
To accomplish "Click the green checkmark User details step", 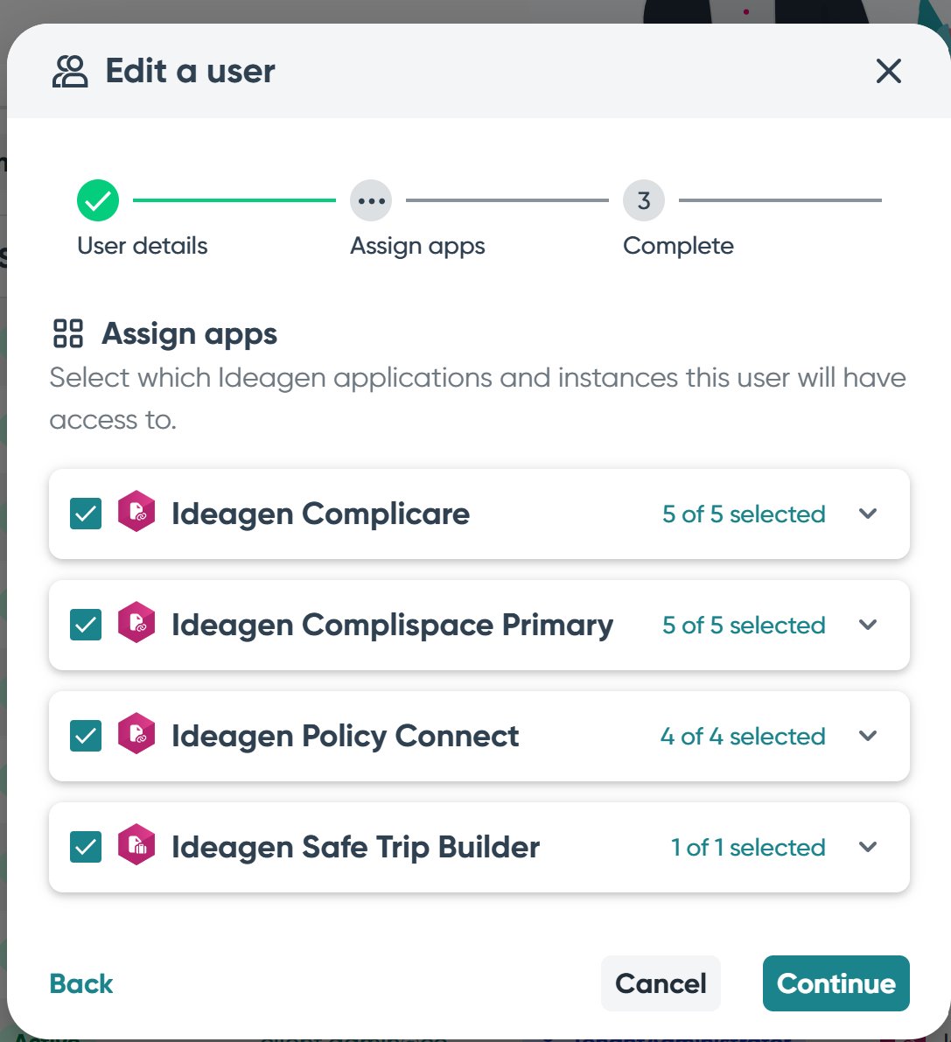I will coord(98,200).
